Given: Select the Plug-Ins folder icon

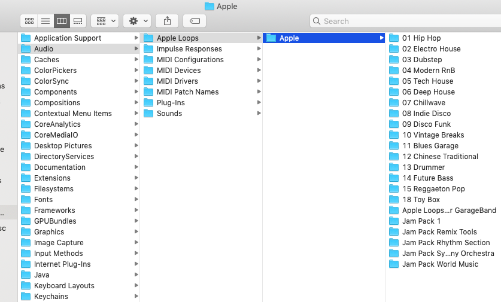Looking at the screenshot, I should [148, 103].
